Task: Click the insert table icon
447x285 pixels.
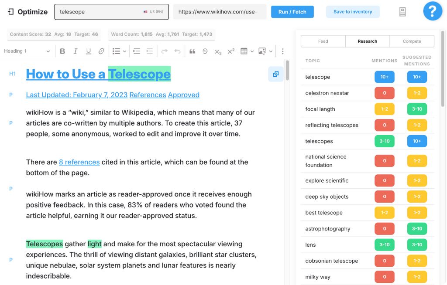Action: click(244, 51)
